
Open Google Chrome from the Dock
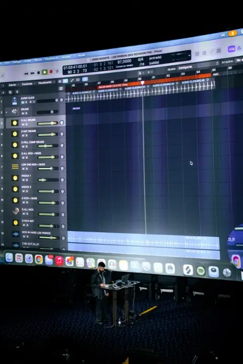pyautogui.click(x=39, y=259)
